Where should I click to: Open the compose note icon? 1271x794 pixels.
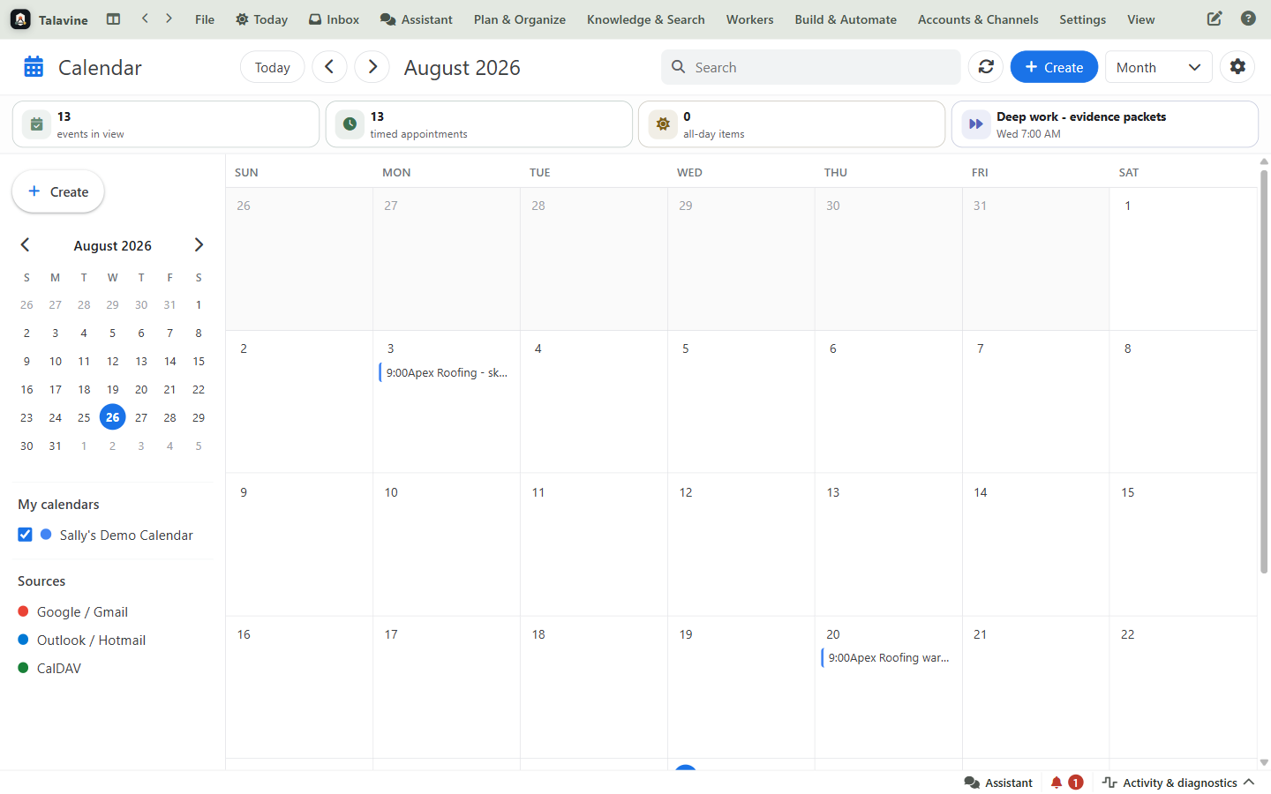pyautogui.click(x=1215, y=19)
